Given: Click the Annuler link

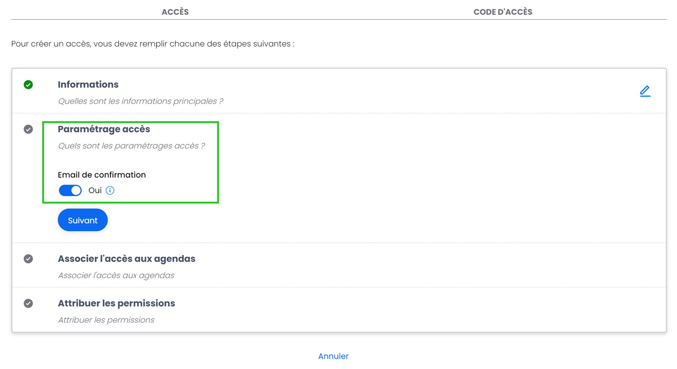Looking at the screenshot, I should coord(333,356).
